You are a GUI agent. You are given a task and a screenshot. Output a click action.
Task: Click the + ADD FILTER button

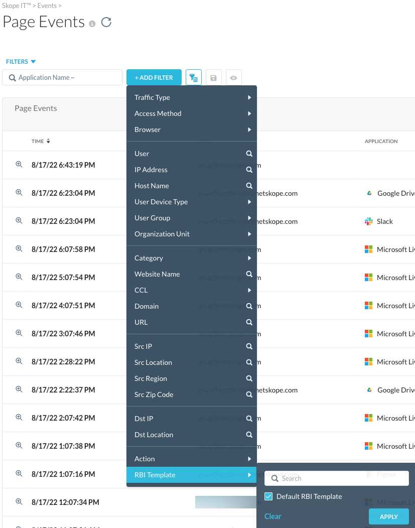click(x=154, y=77)
